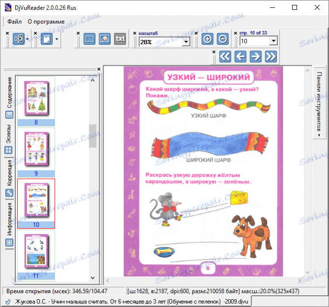
Task: Select page 10 thumbnail
Action: point(36,204)
